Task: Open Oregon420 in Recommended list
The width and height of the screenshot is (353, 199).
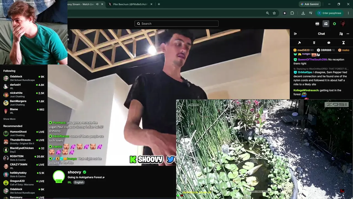Action: [x=24, y=182]
